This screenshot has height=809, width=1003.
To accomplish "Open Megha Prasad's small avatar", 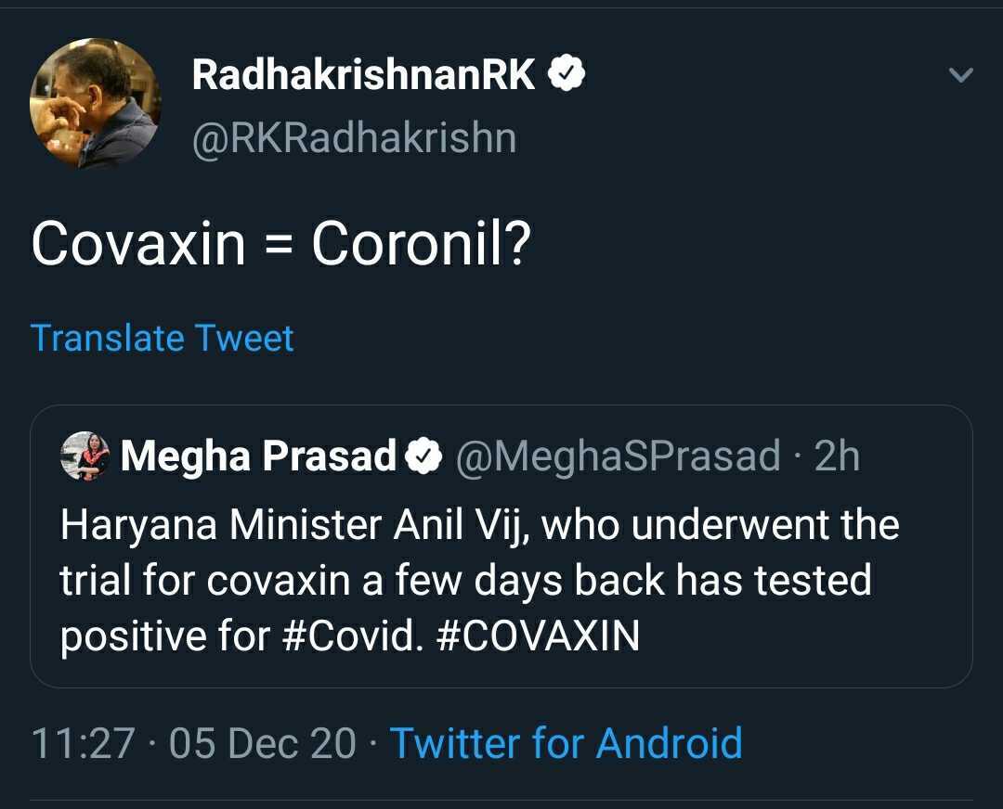I will click(85, 456).
